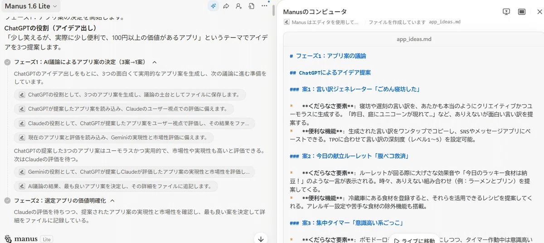Collapse the Phase 1 AI discussion section
544x243 pixels.
[x=155, y=62]
